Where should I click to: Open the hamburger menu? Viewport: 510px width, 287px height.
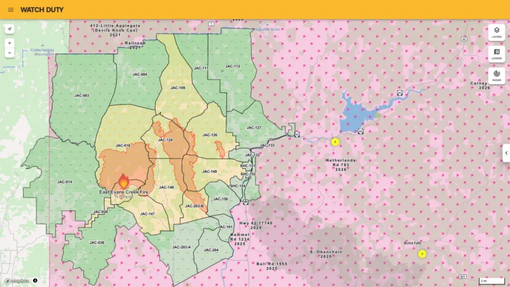point(11,10)
